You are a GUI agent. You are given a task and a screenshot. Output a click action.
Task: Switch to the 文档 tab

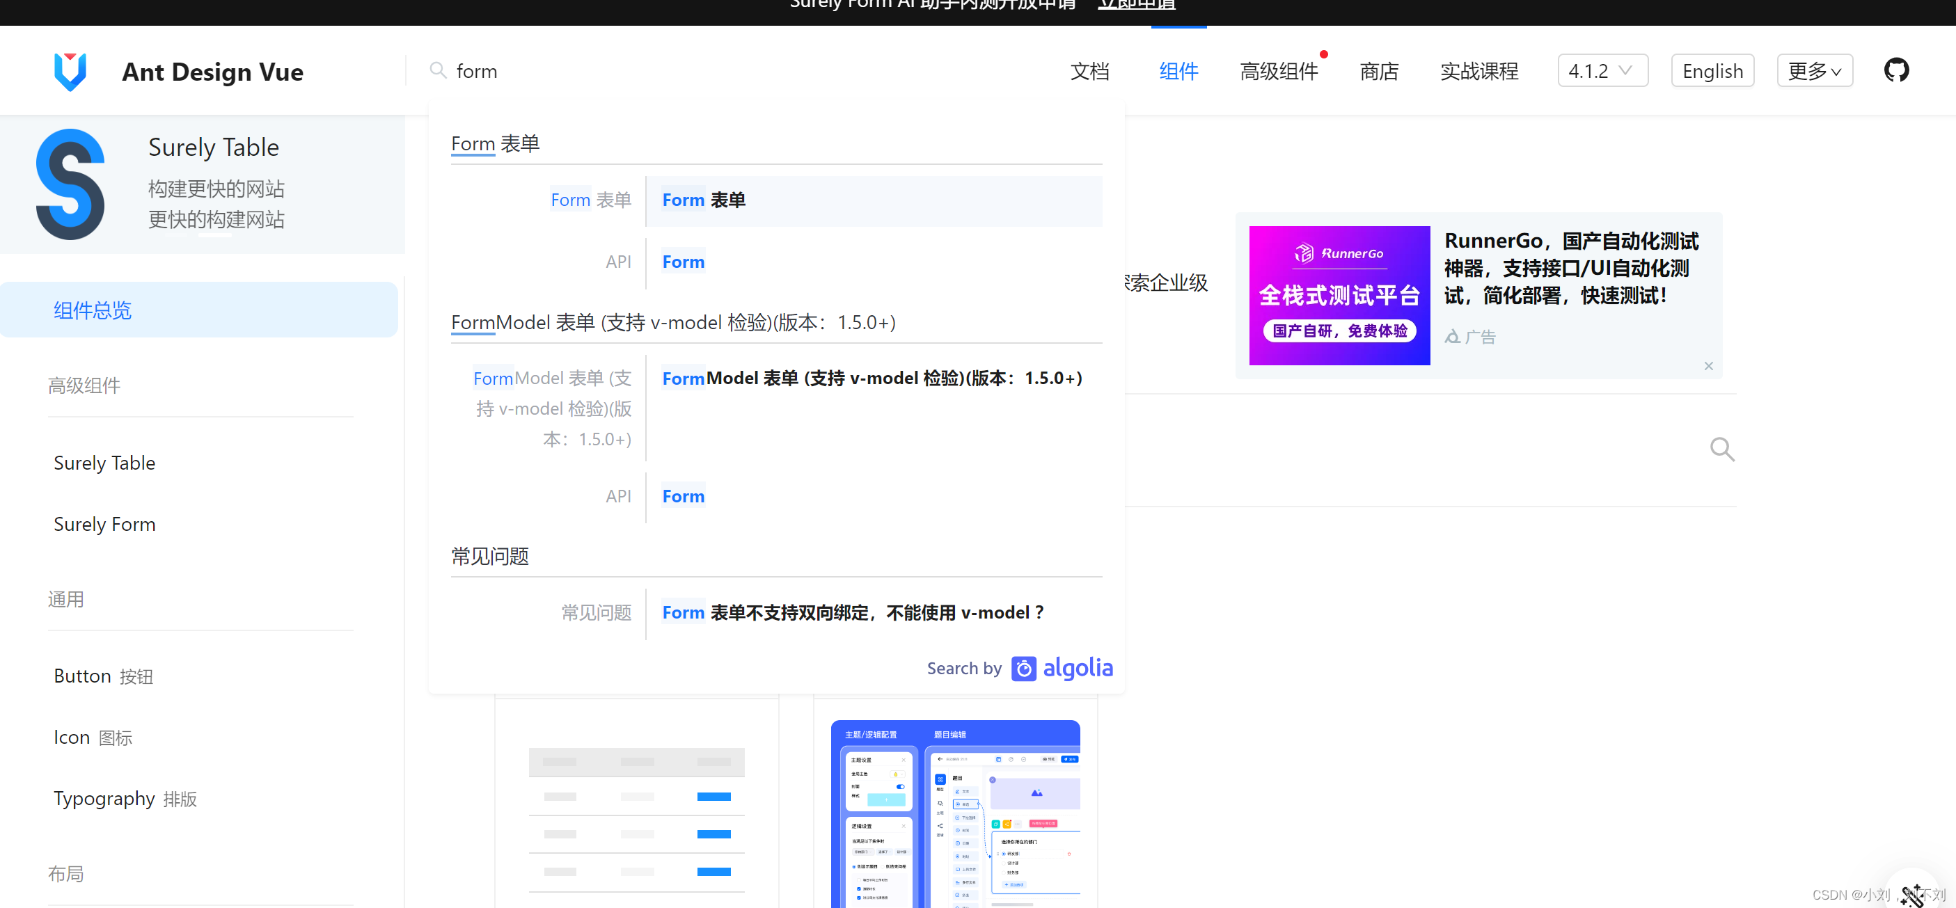1090,70
